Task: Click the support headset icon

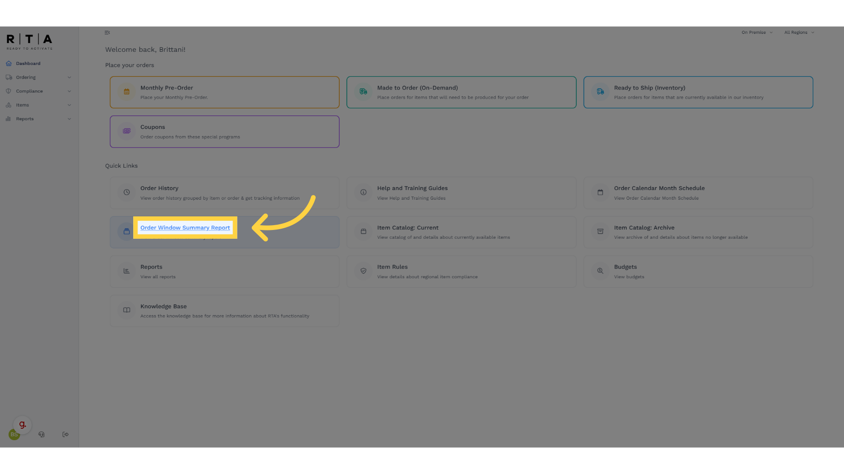Action: click(41, 434)
